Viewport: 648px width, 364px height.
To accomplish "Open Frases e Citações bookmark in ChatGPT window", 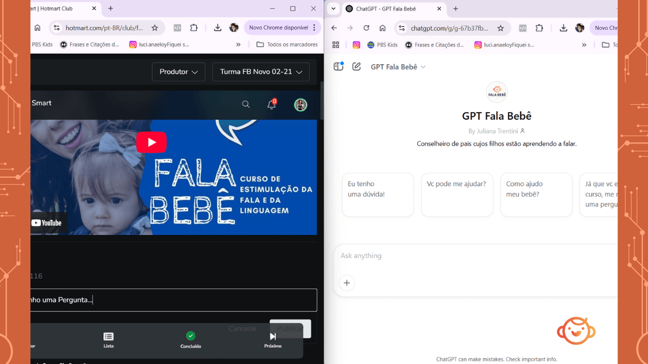I will click(x=434, y=44).
